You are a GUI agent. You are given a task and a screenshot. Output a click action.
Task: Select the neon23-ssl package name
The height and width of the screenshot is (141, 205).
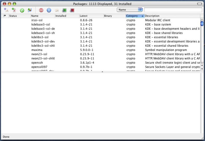[39, 54]
